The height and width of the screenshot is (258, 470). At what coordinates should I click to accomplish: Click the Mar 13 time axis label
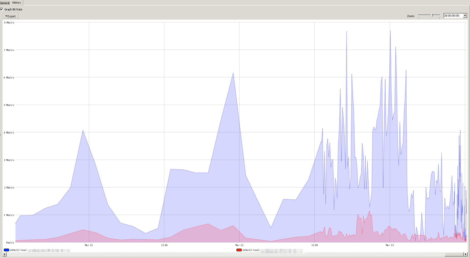coord(390,245)
